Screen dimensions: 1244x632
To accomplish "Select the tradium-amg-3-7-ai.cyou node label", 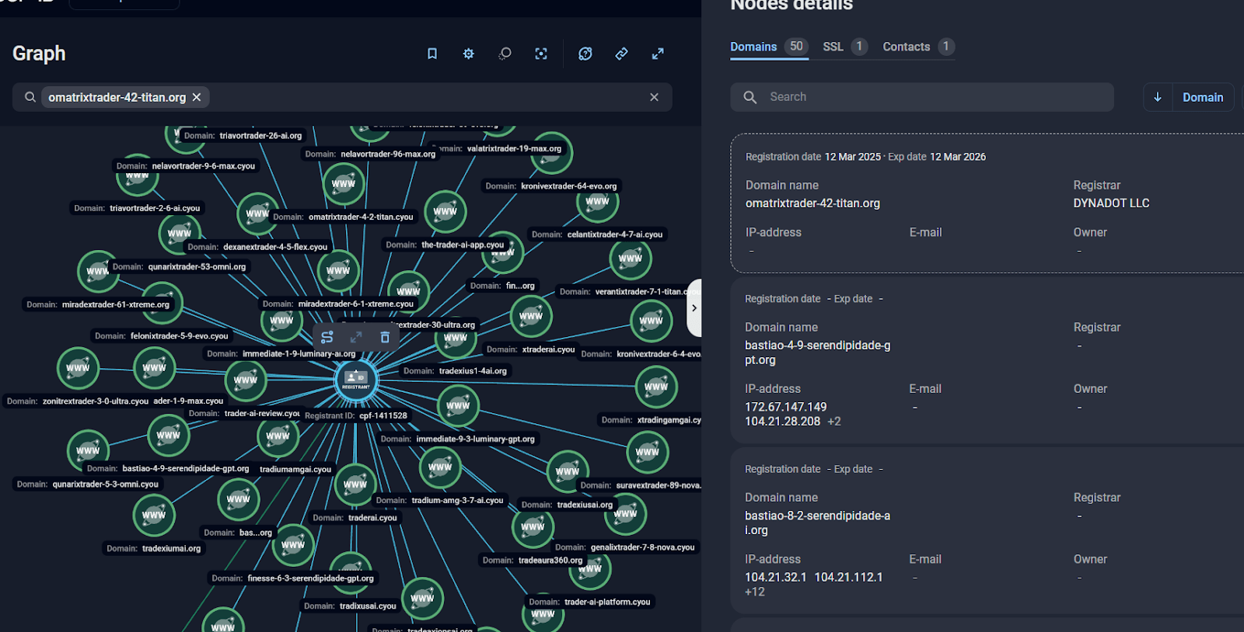I will click(440, 501).
